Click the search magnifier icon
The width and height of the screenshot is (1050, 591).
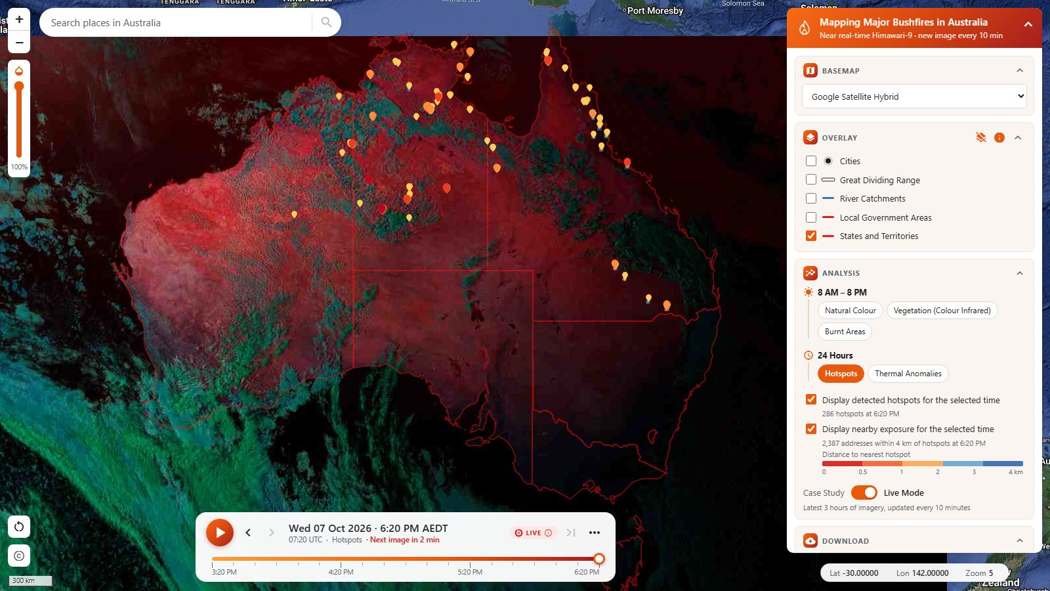click(x=326, y=22)
